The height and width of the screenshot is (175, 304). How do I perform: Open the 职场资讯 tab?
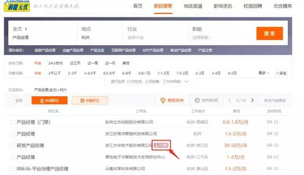click(x=223, y=6)
